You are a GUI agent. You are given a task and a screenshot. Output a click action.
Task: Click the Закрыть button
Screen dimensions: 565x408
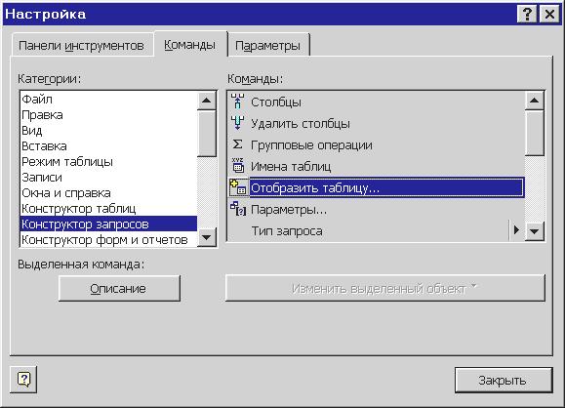pos(503,380)
